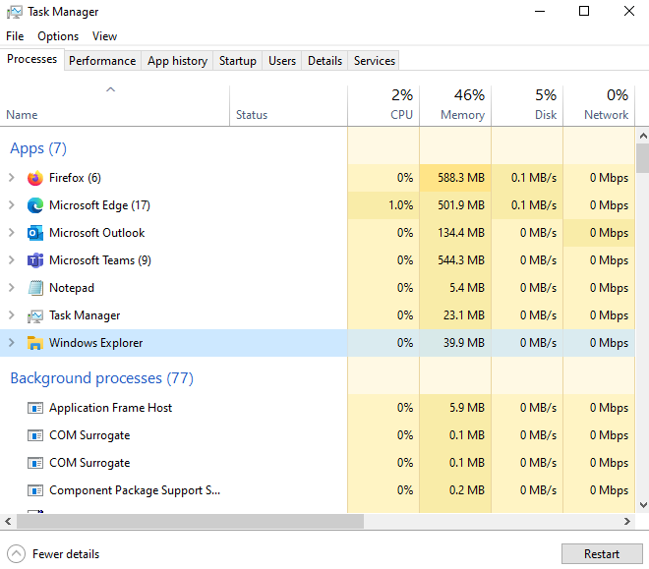Click the Component Package Support icon
649x569 pixels.
(35, 490)
